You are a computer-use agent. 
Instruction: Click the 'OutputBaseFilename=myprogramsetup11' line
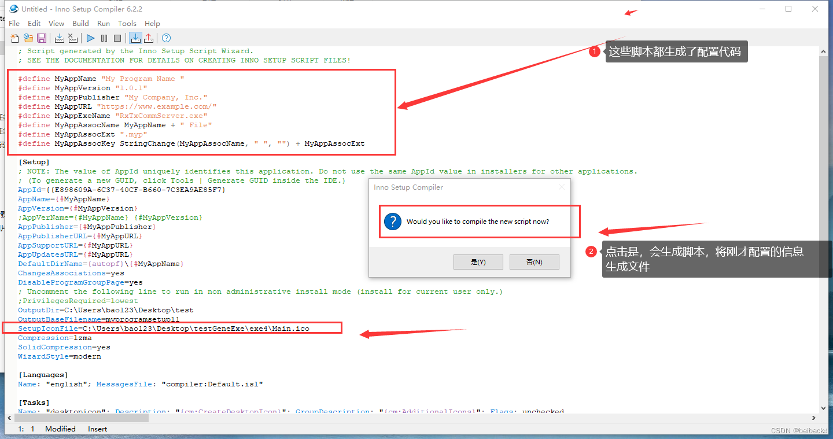[99, 319]
